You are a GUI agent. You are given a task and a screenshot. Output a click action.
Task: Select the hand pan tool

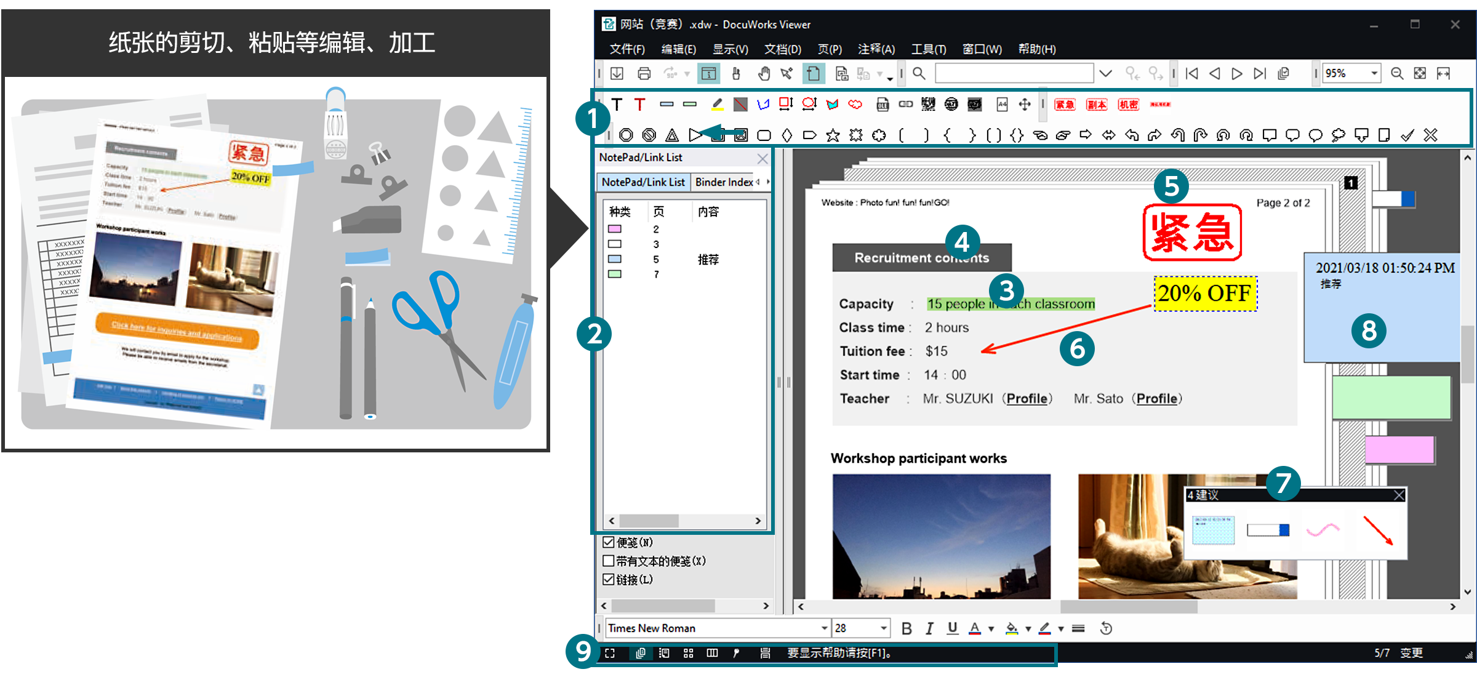pos(764,73)
